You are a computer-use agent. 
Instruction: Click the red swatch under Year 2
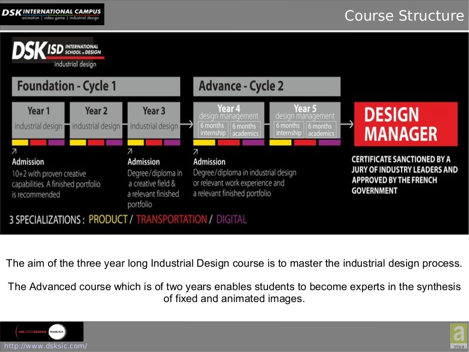click(x=96, y=143)
